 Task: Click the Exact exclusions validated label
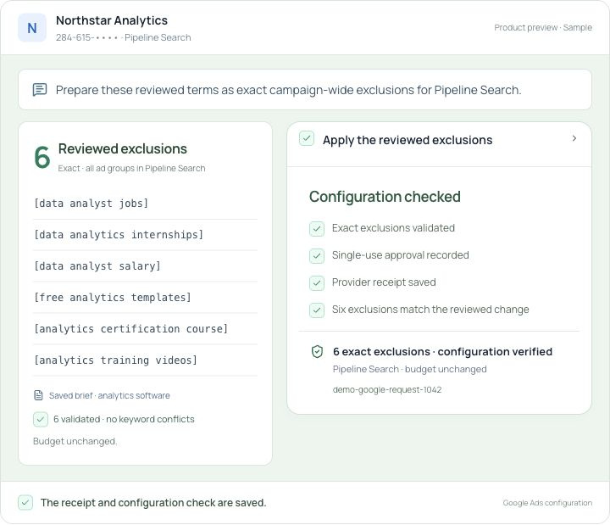[x=393, y=228]
